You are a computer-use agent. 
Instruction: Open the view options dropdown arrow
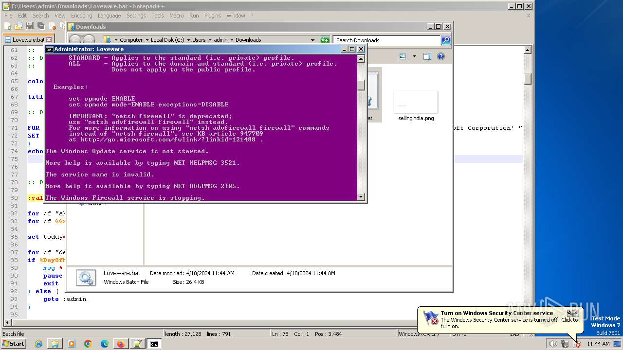tap(414, 56)
